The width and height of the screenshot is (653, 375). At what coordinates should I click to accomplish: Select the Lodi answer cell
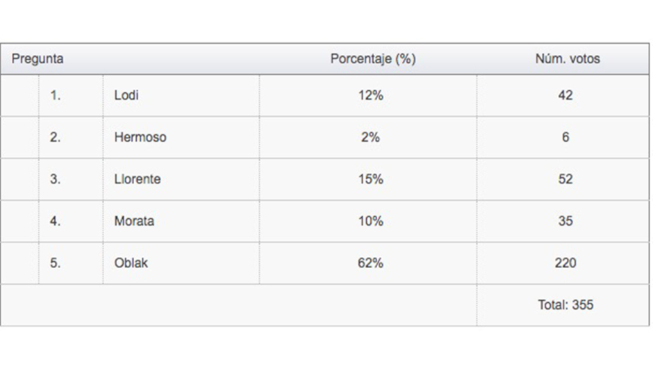coord(126,96)
